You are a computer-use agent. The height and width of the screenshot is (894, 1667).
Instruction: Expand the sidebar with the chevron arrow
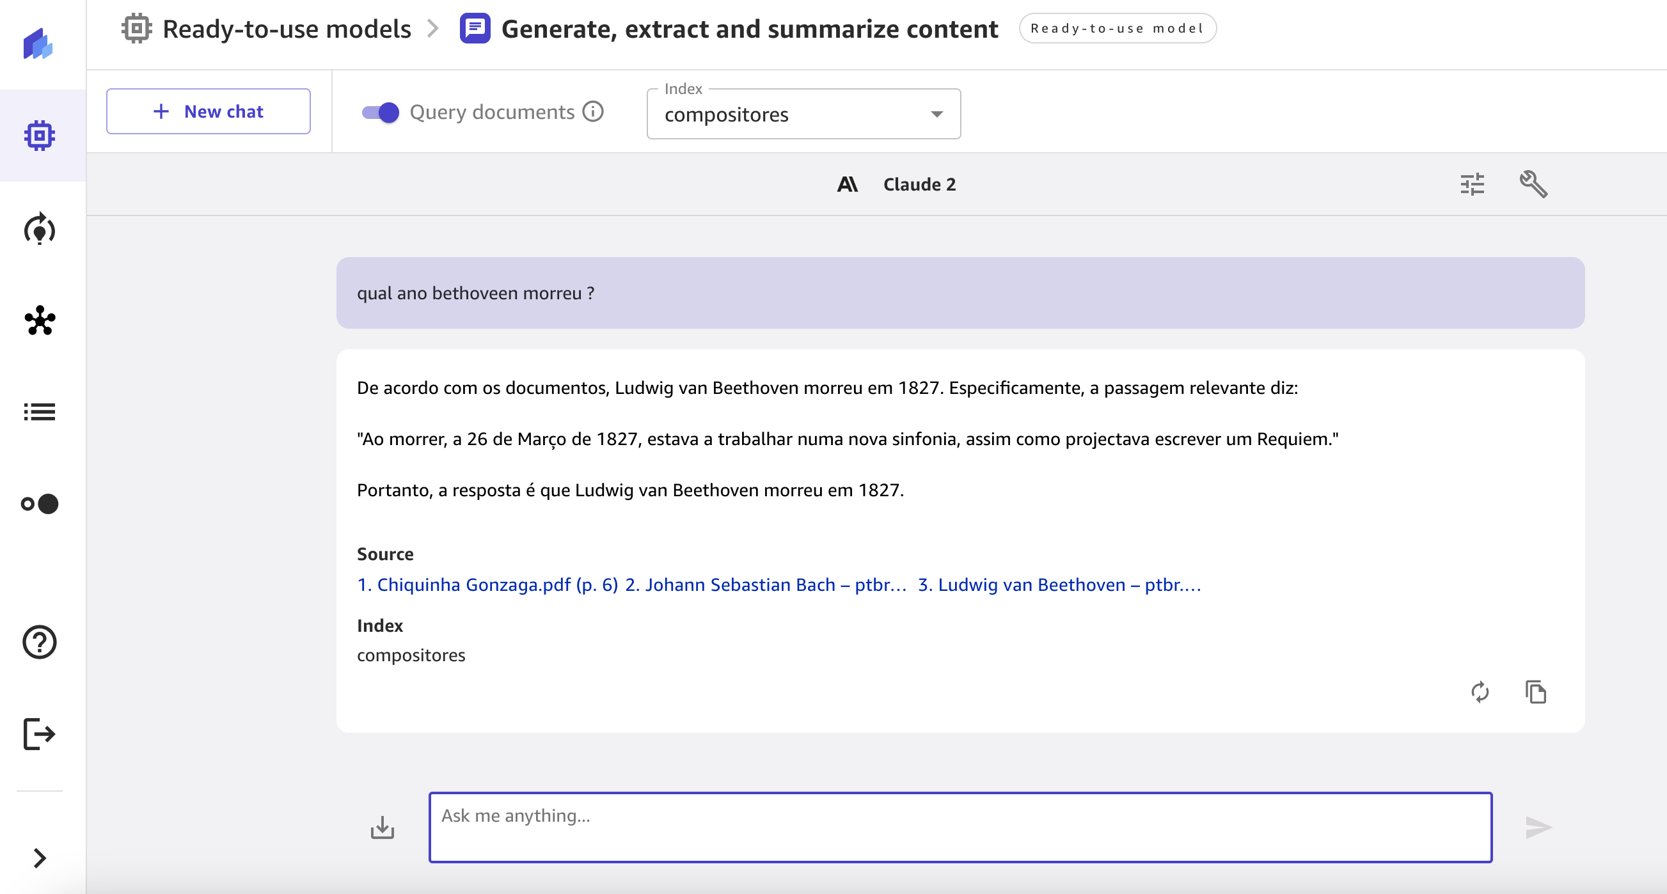40,858
